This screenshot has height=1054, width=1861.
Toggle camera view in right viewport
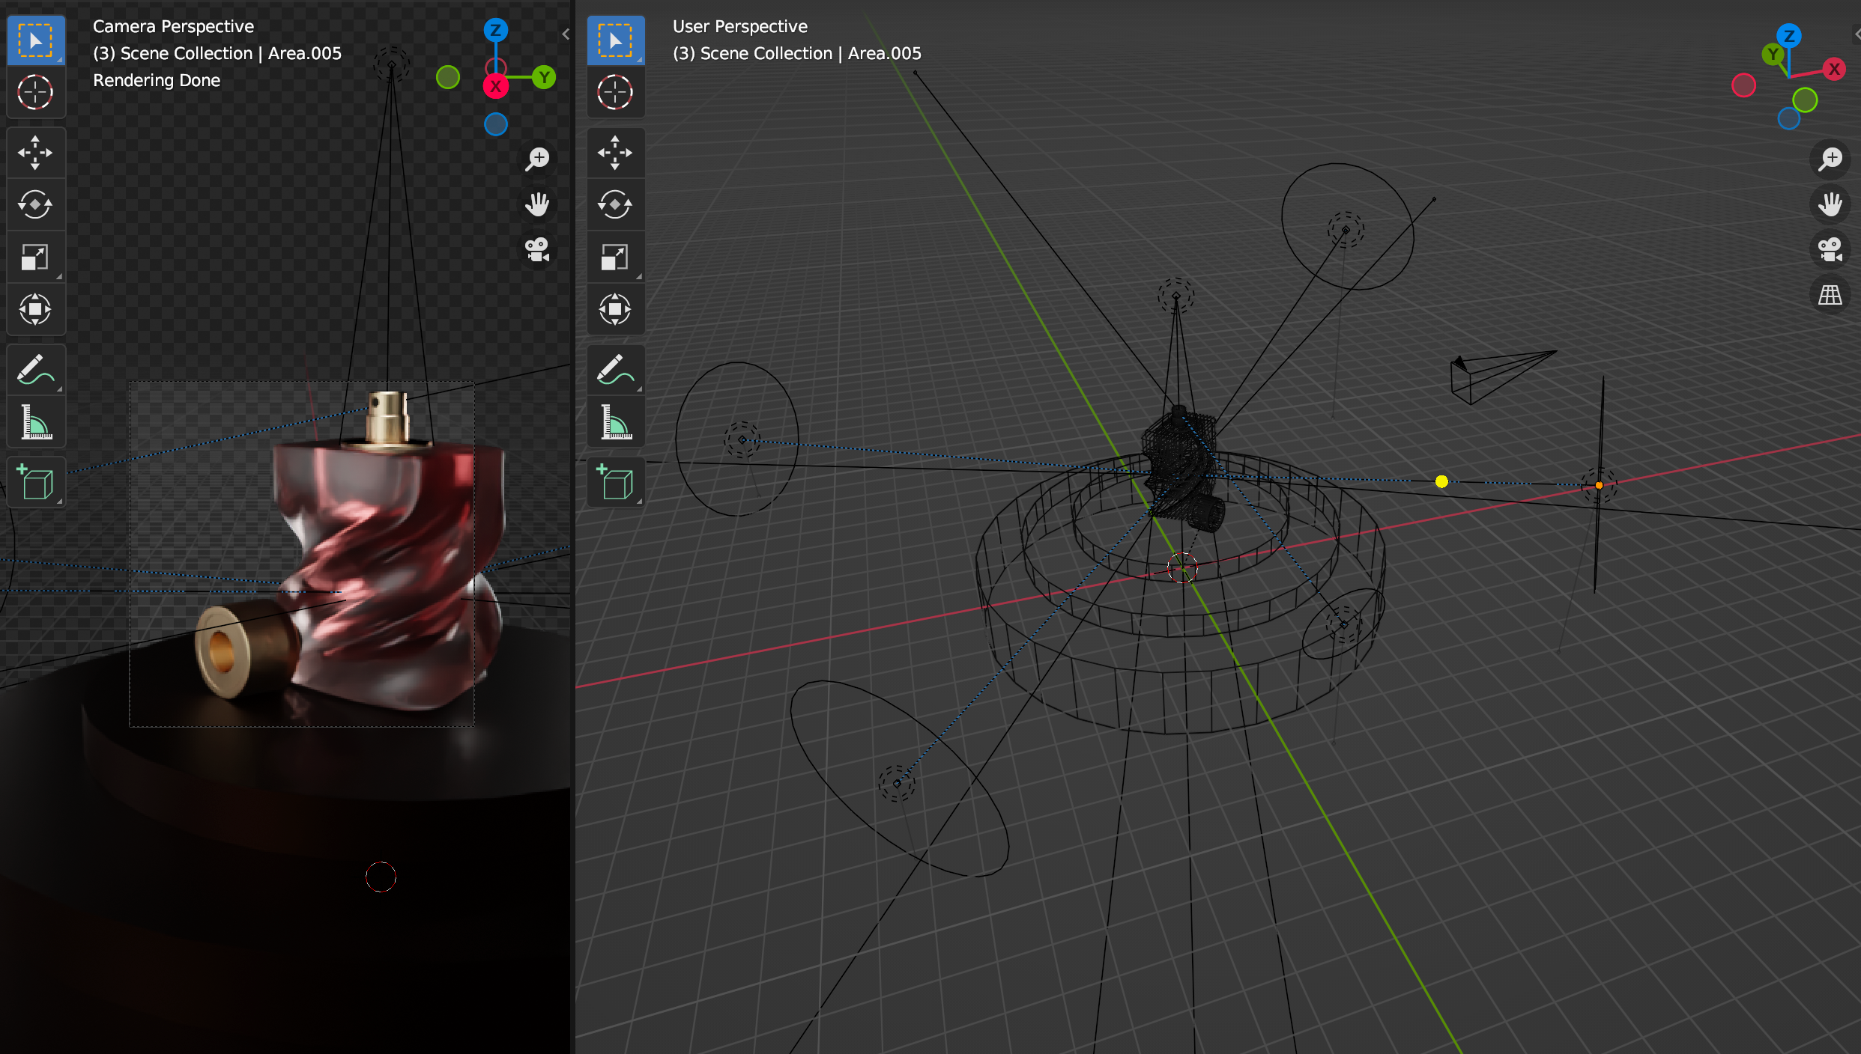(1830, 249)
